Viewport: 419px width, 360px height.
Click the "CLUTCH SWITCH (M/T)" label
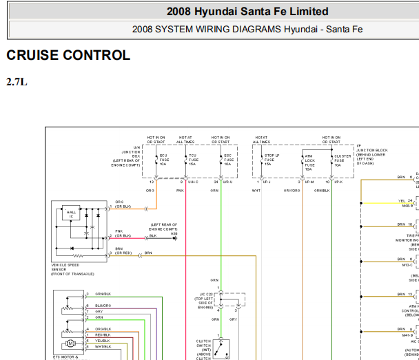(203, 346)
